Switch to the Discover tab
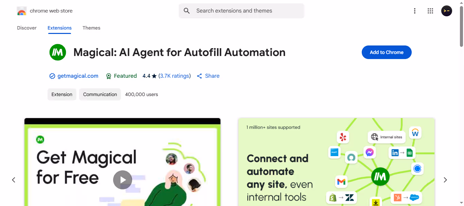This screenshot has width=464, height=206. click(x=27, y=28)
